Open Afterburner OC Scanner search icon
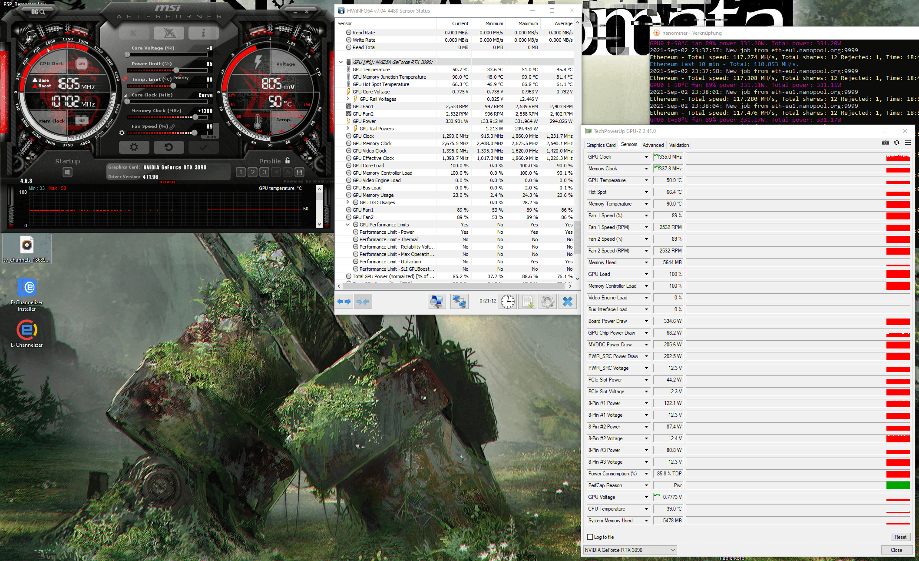Screen dimensions: 919x561 (38, 12)
